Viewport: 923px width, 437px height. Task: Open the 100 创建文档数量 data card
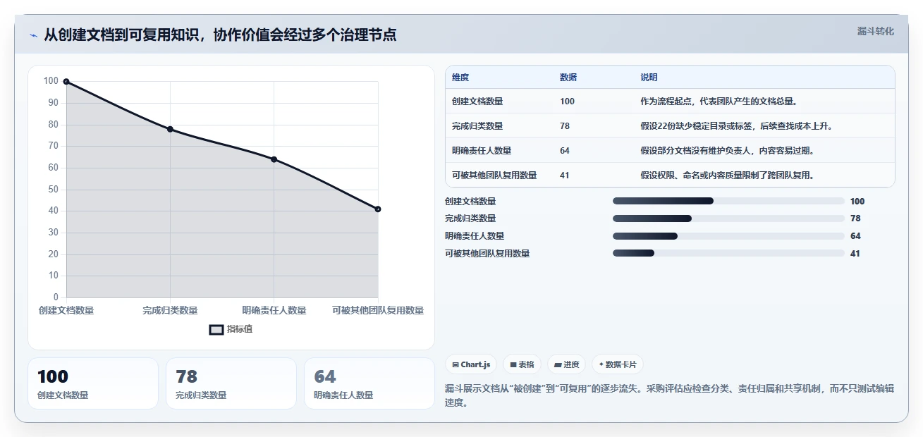[x=93, y=383]
